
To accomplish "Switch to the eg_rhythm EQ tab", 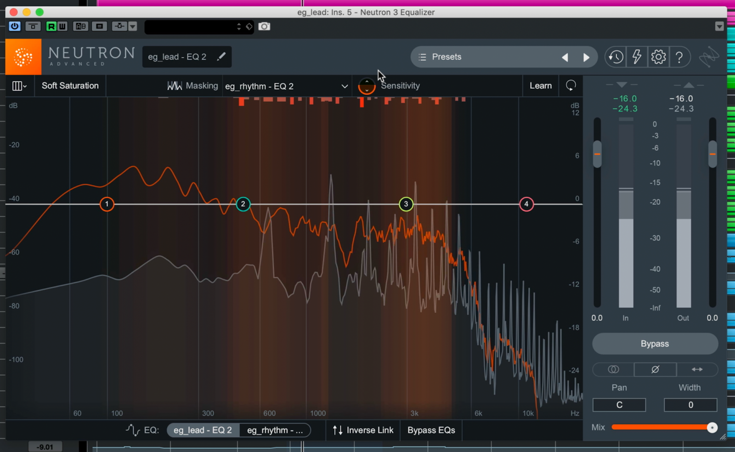I will pos(275,430).
